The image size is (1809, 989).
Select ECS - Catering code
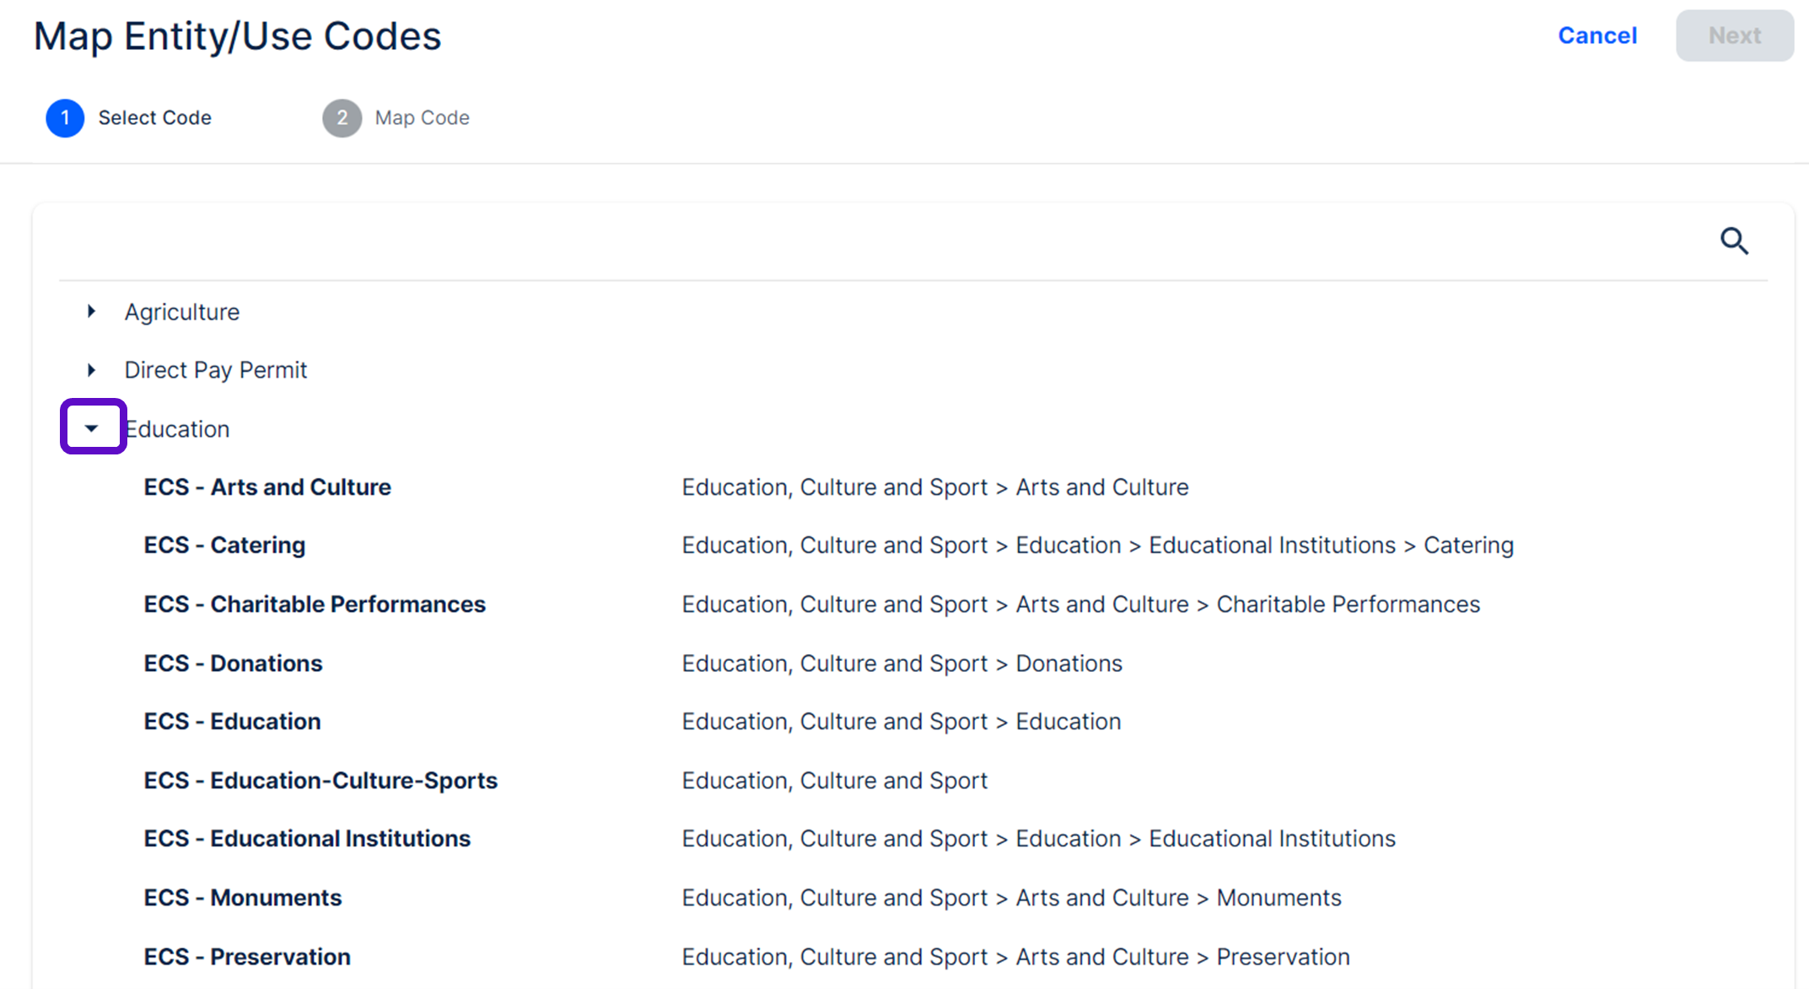[224, 546]
